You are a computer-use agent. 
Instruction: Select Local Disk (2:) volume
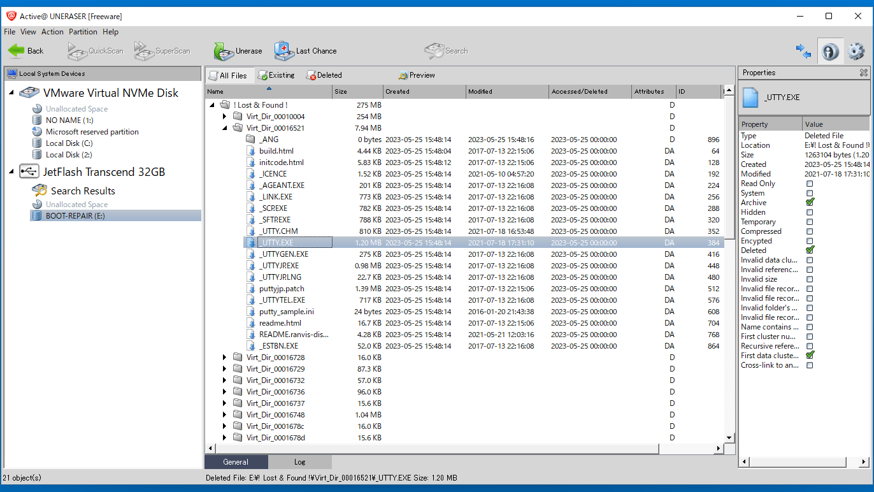click(69, 155)
